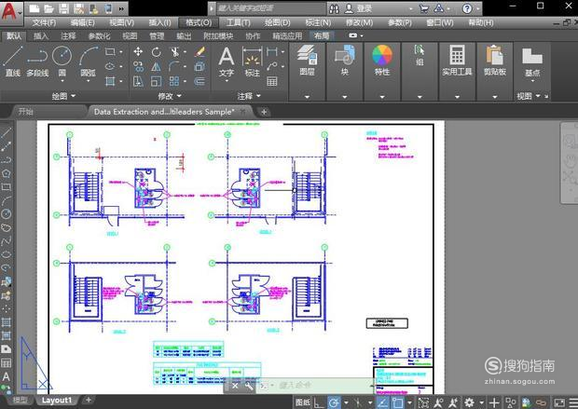The width and height of the screenshot is (578, 409).
Task: Toggle Object snap in status bar
Action: [x=398, y=402]
